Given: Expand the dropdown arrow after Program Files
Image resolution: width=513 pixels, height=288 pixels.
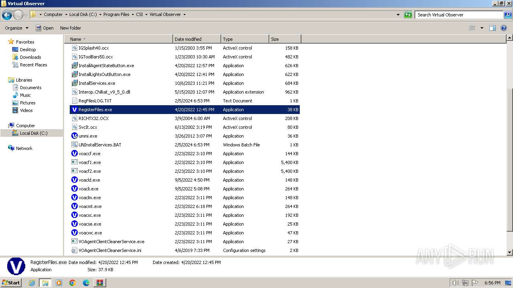Looking at the screenshot, I should (x=133, y=14).
